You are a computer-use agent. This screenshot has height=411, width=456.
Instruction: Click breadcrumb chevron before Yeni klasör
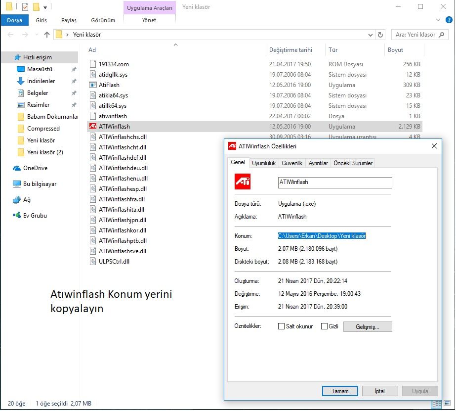click(67, 35)
